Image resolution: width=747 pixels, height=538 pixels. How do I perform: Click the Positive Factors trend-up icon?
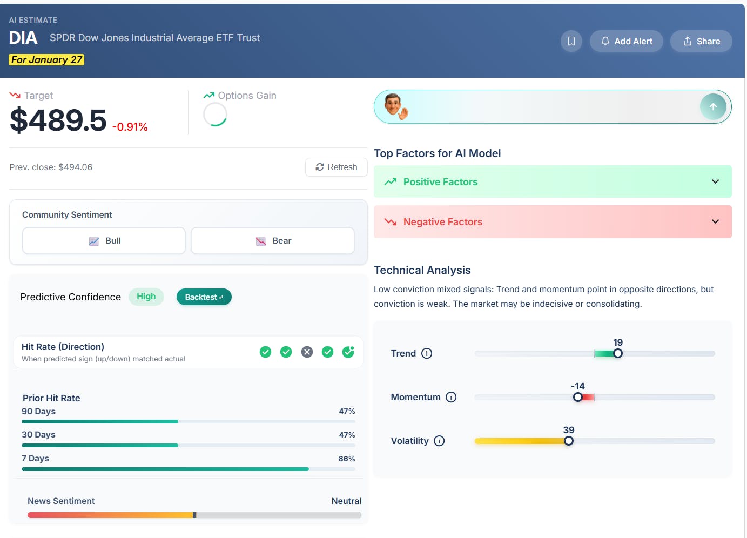(391, 182)
